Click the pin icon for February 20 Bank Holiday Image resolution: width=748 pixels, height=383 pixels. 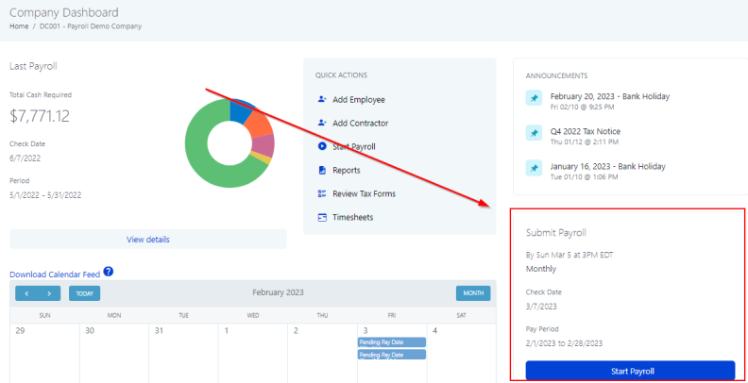[x=534, y=98]
